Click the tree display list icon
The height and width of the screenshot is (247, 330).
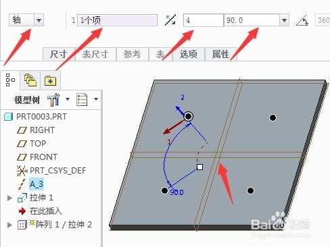pos(82,99)
